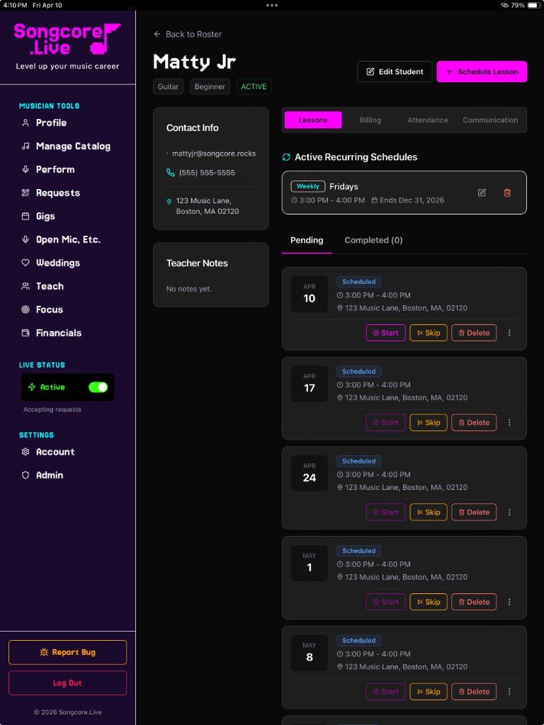Open more options for May 1 lesson
Screen dimensions: 544x725
(509, 602)
